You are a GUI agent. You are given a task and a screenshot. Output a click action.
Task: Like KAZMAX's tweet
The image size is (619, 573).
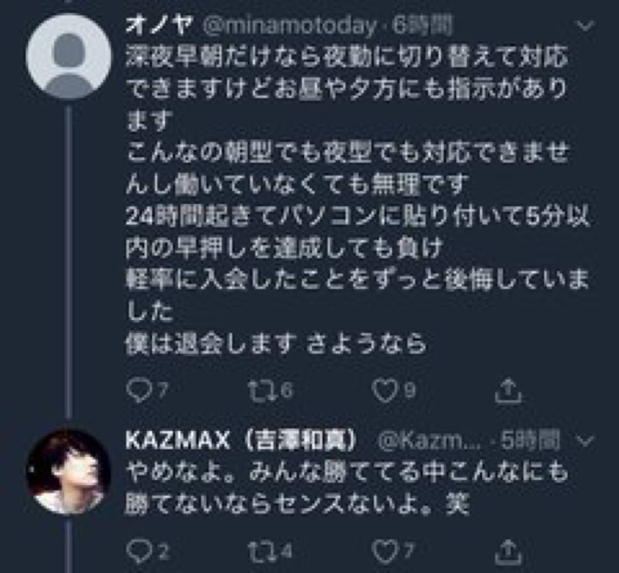pos(384,549)
